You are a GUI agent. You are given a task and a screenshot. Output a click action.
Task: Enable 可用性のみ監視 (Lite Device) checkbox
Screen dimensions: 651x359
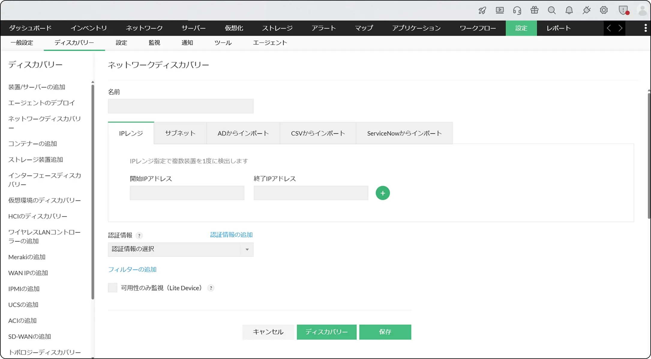pyautogui.click(x=112, y=288)
